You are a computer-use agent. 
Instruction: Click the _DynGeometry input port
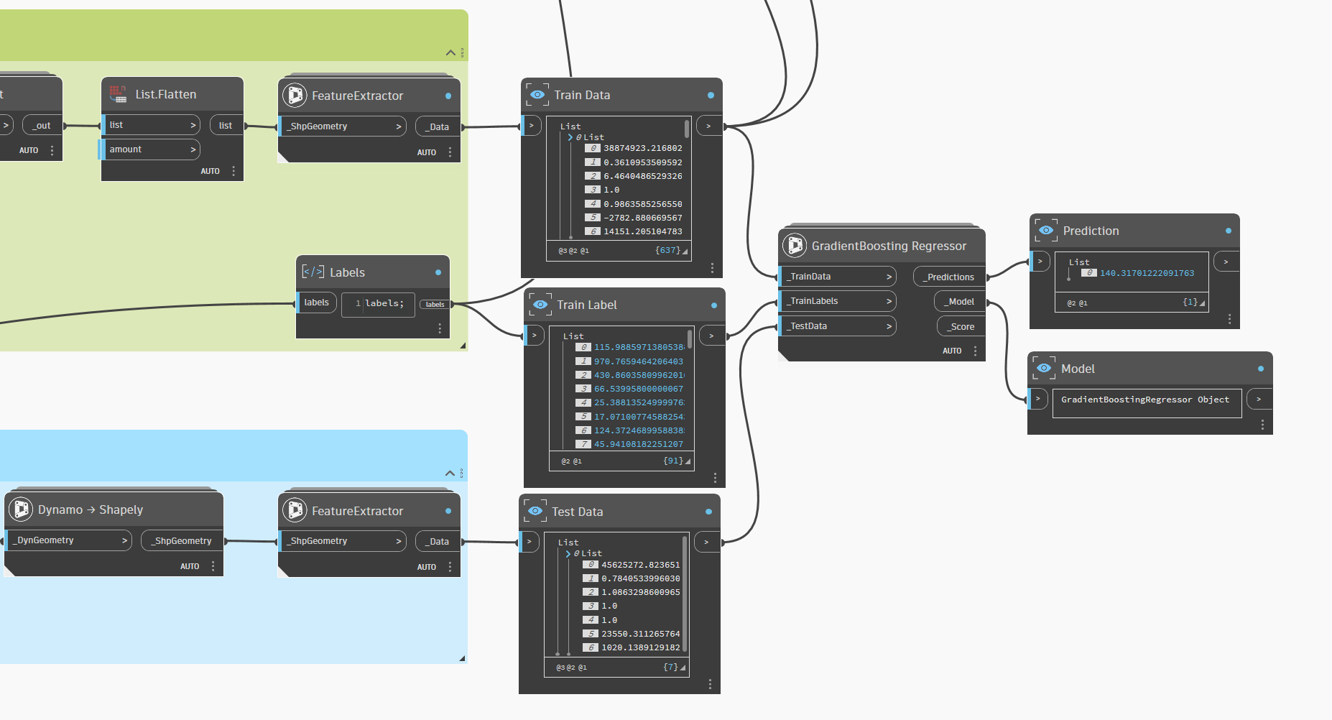tap(68, 540)
